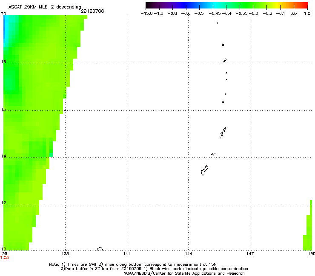The height and width of the screenshot is (276, 315).
Task: Select the date label 20160708
Action: point(92,11)
